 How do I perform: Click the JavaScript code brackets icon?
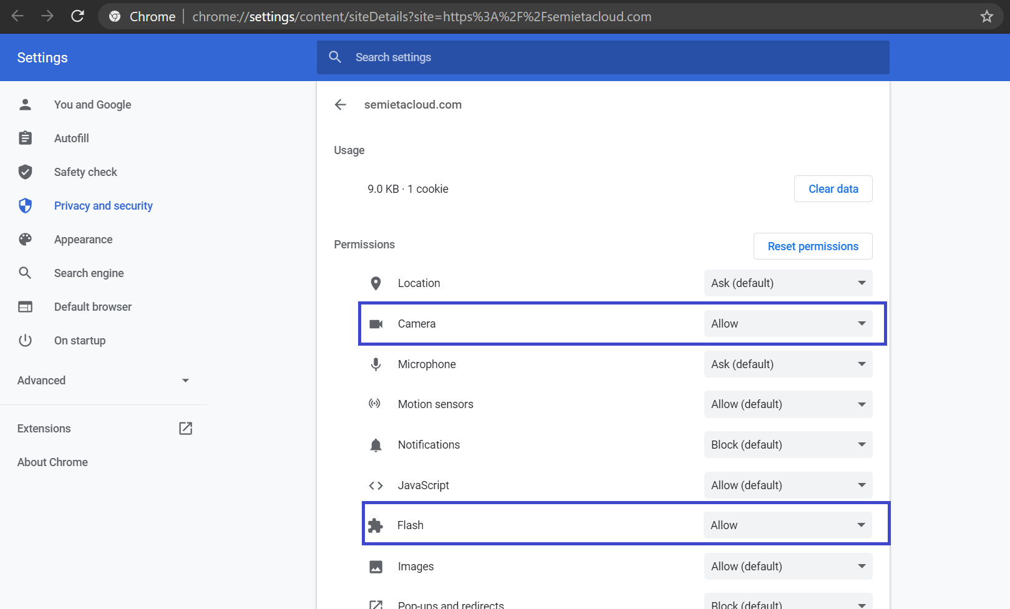tap(376, 485)
